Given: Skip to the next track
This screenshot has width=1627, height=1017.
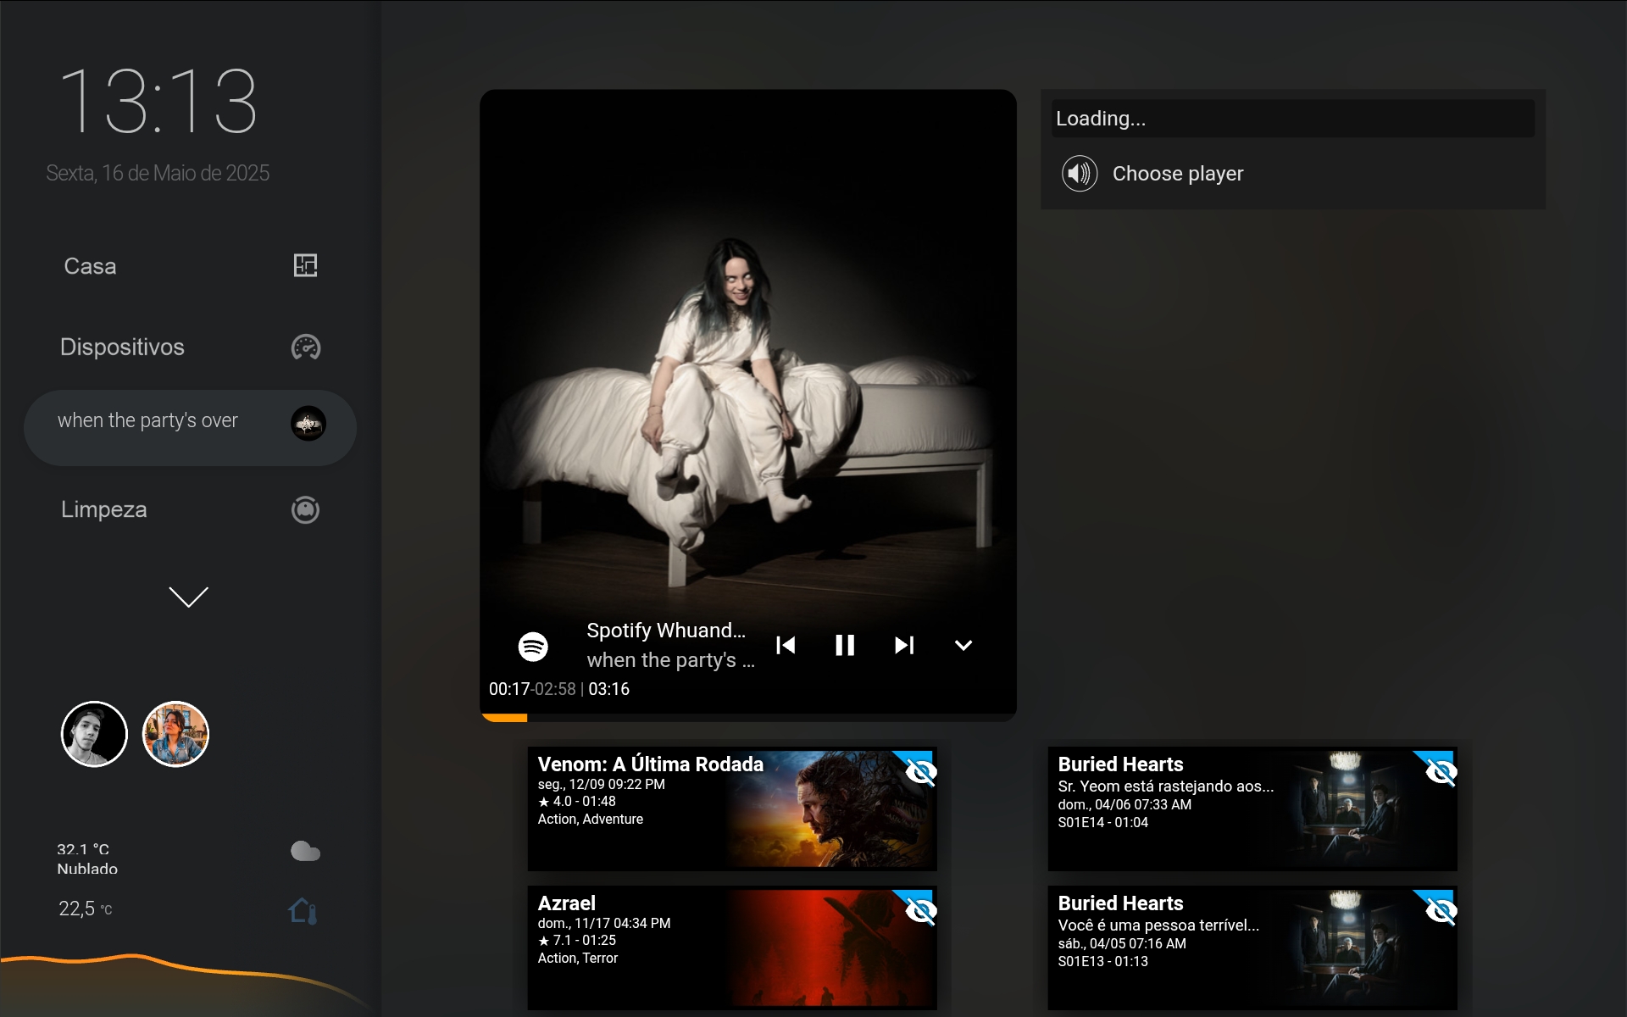Looking at the screenshot, I should click(904, 646).
